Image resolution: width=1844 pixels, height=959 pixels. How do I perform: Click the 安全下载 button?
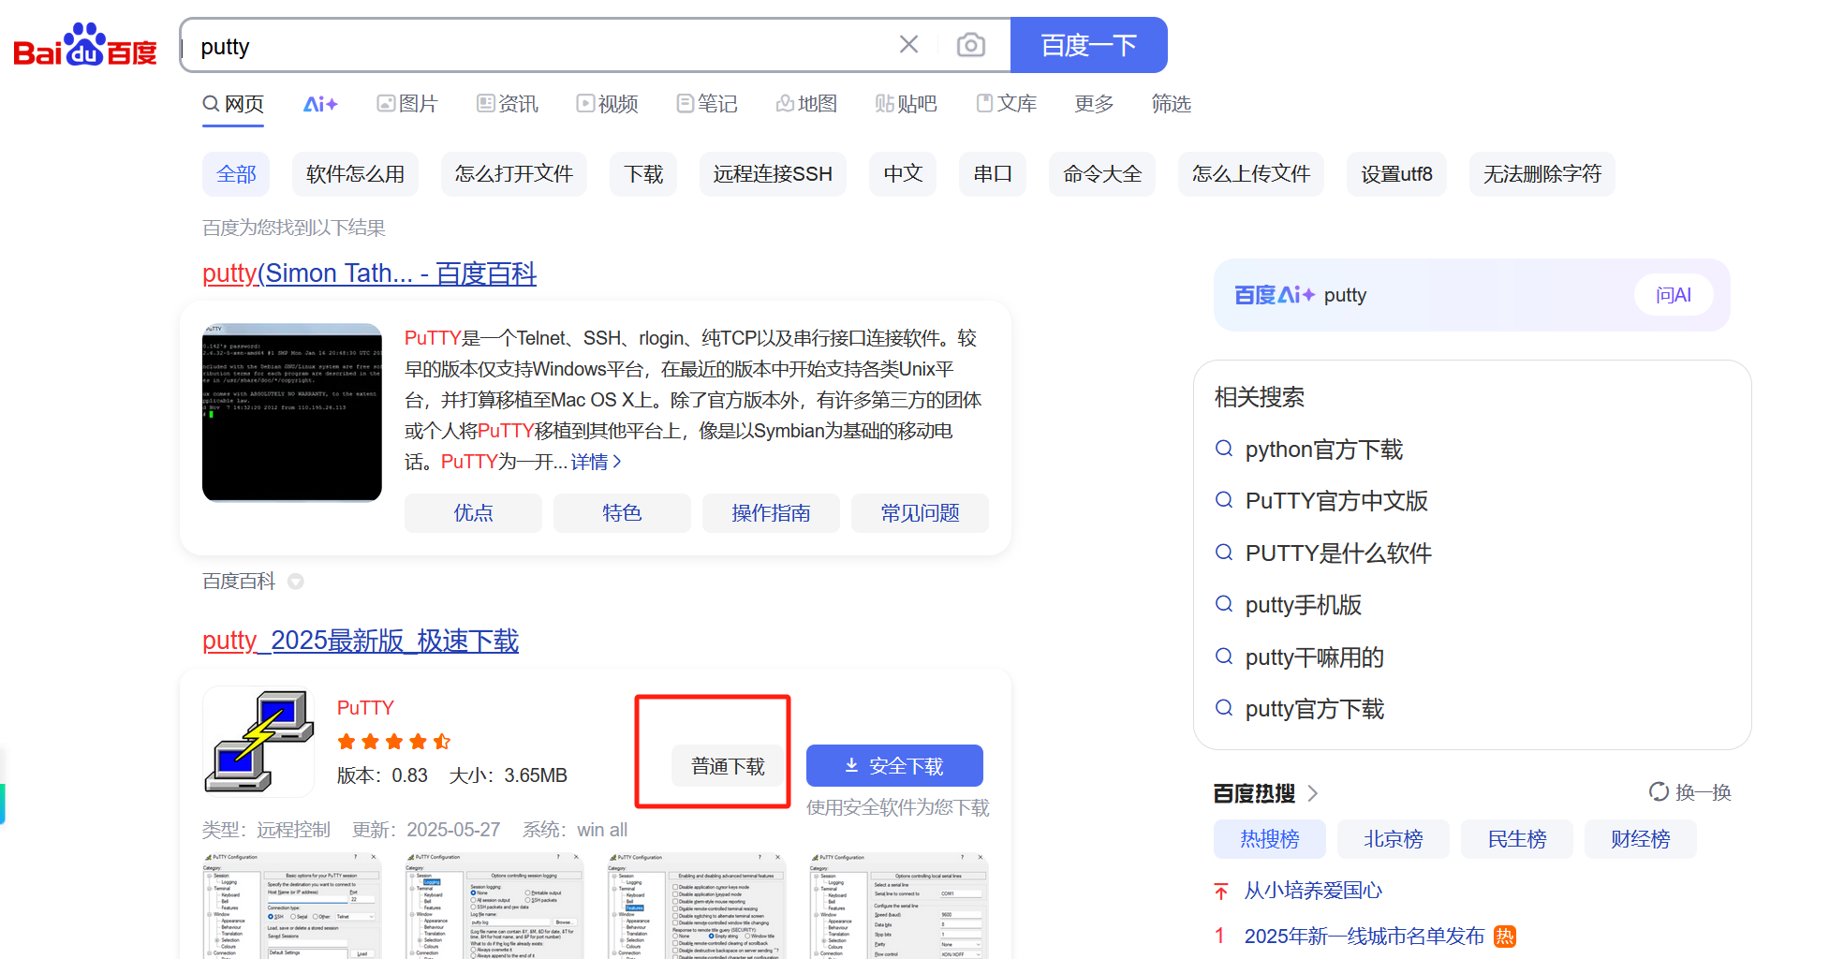[894, 766]
